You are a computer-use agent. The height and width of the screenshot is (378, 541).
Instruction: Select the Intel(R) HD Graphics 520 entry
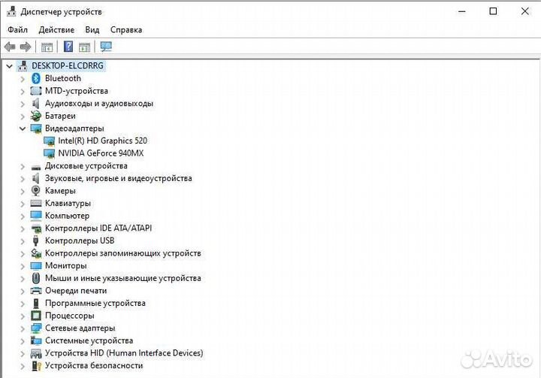pyautogui.click(x=102, y=141)
